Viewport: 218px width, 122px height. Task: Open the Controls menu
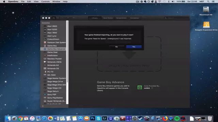45,1
